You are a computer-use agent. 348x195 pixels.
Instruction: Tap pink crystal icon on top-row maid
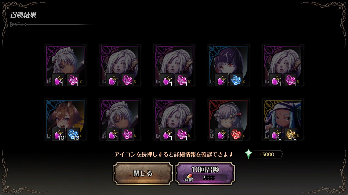point(73,80)
